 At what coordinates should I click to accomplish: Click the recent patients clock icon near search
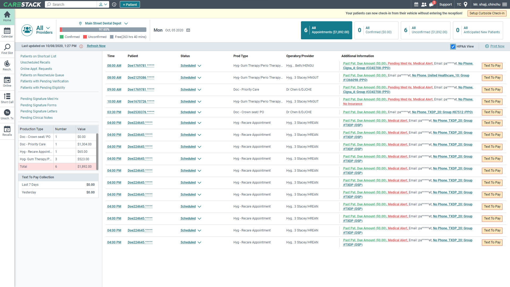114,4
